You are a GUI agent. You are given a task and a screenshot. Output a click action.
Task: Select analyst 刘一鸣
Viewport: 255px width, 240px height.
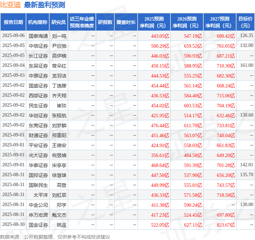click(59, 36)
